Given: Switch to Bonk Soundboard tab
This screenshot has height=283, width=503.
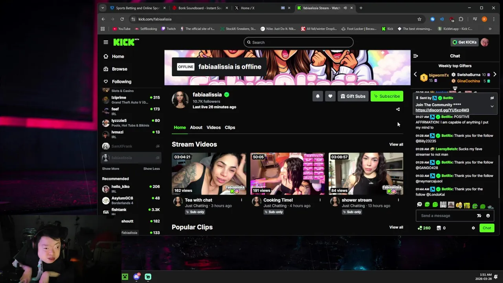Looking at the screenshot, I should [200, 8].
